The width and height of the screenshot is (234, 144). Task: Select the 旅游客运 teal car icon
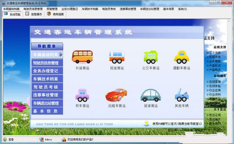151,95
